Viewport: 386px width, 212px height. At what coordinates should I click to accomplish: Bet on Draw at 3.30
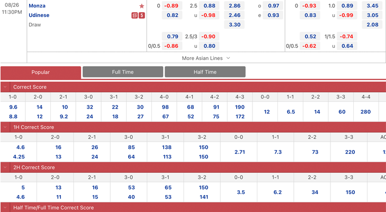(235, 25)
